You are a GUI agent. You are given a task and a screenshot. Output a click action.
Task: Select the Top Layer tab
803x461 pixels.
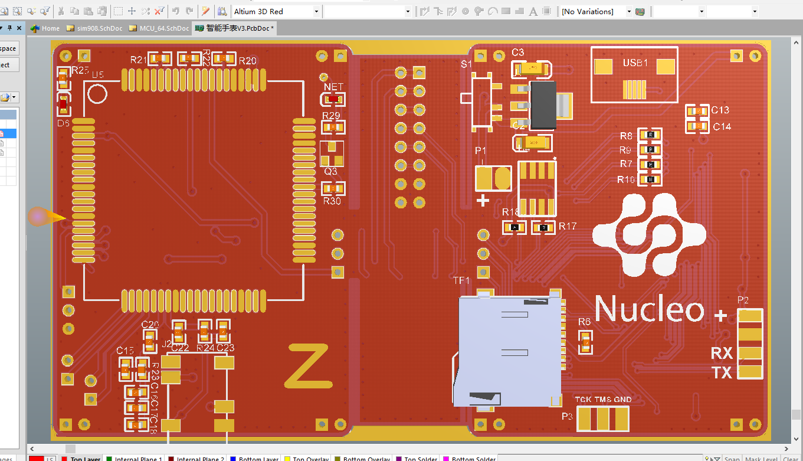tap(81, 459)
